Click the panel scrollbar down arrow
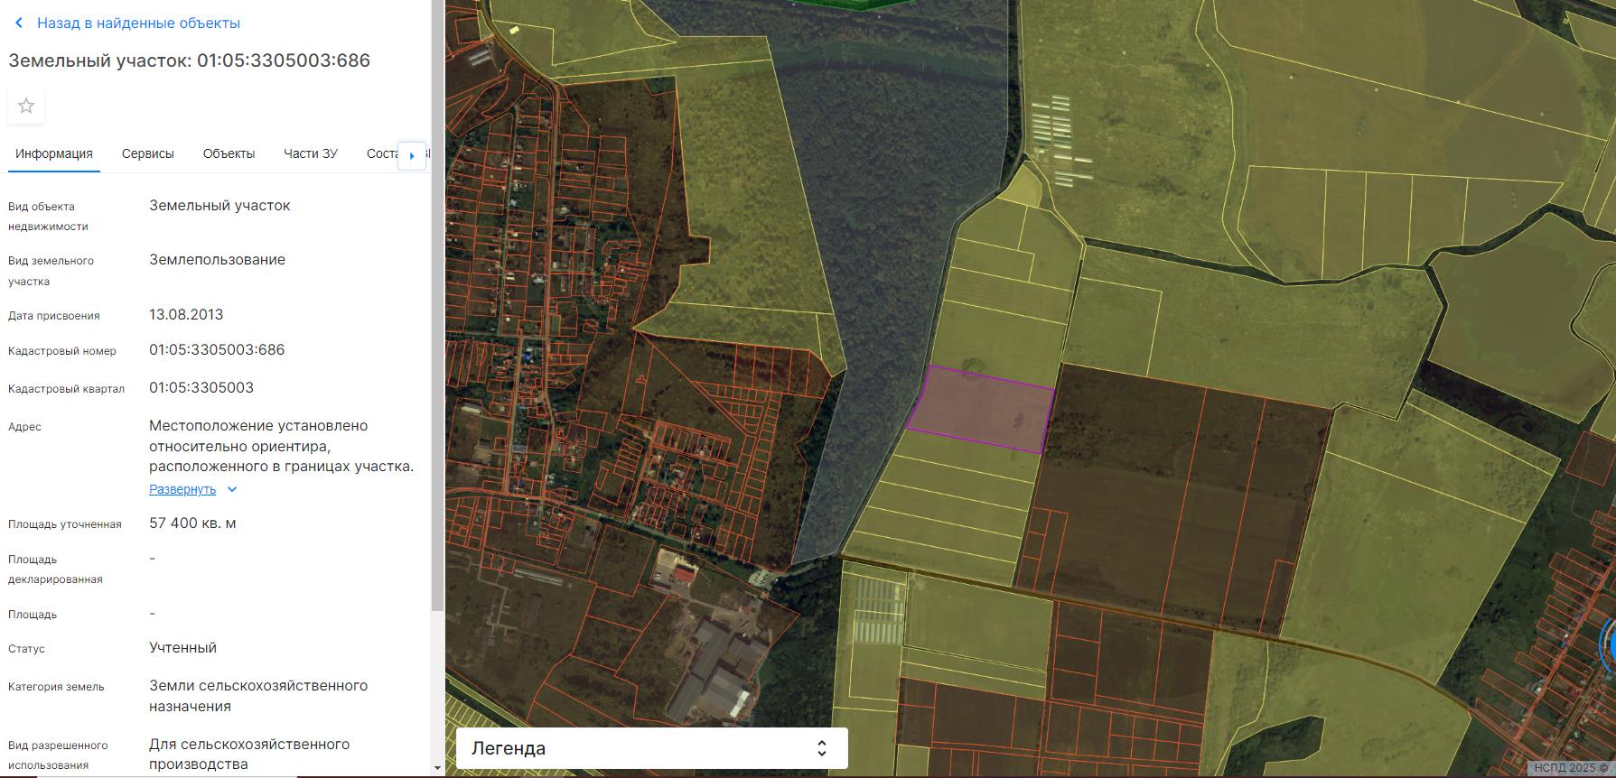 pyautogui.click(x=437, y=768)
